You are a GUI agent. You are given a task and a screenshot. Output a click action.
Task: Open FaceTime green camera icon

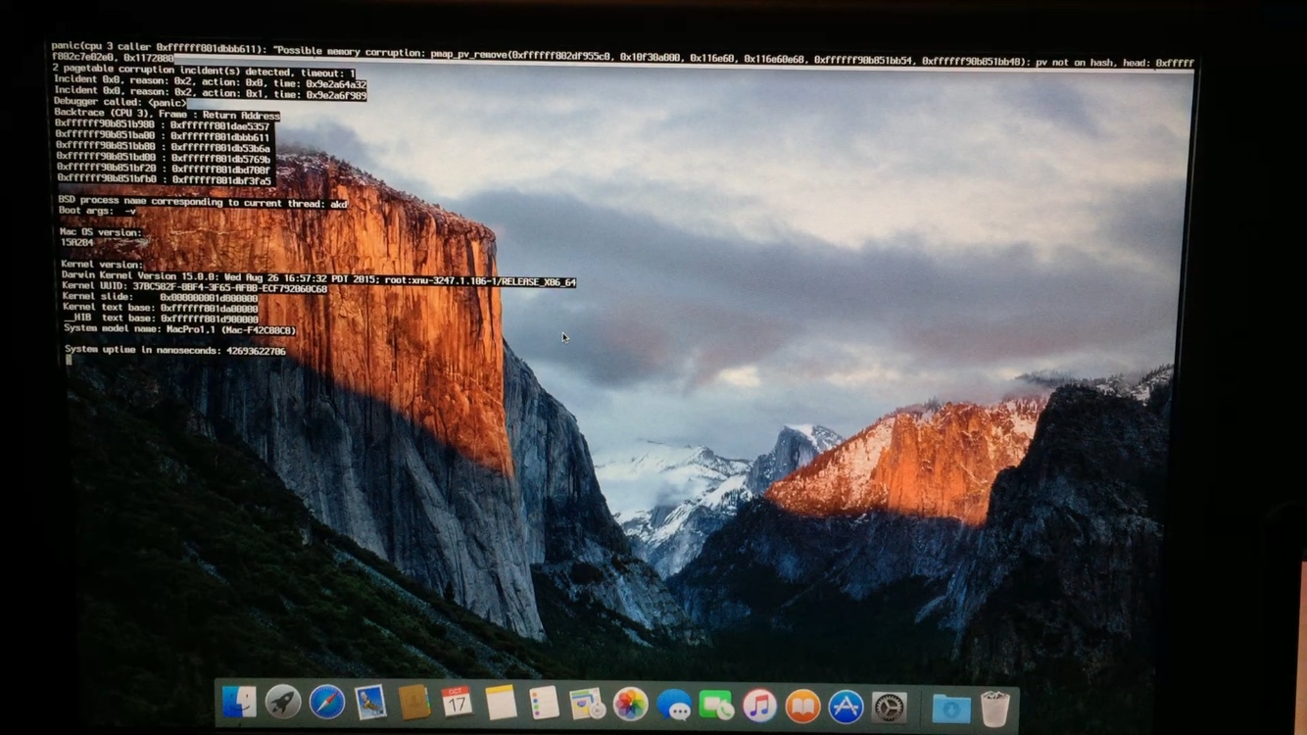[716, 706]
